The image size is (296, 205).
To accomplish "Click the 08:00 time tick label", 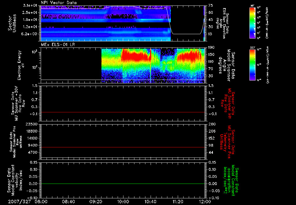I will tap(41, 202).
